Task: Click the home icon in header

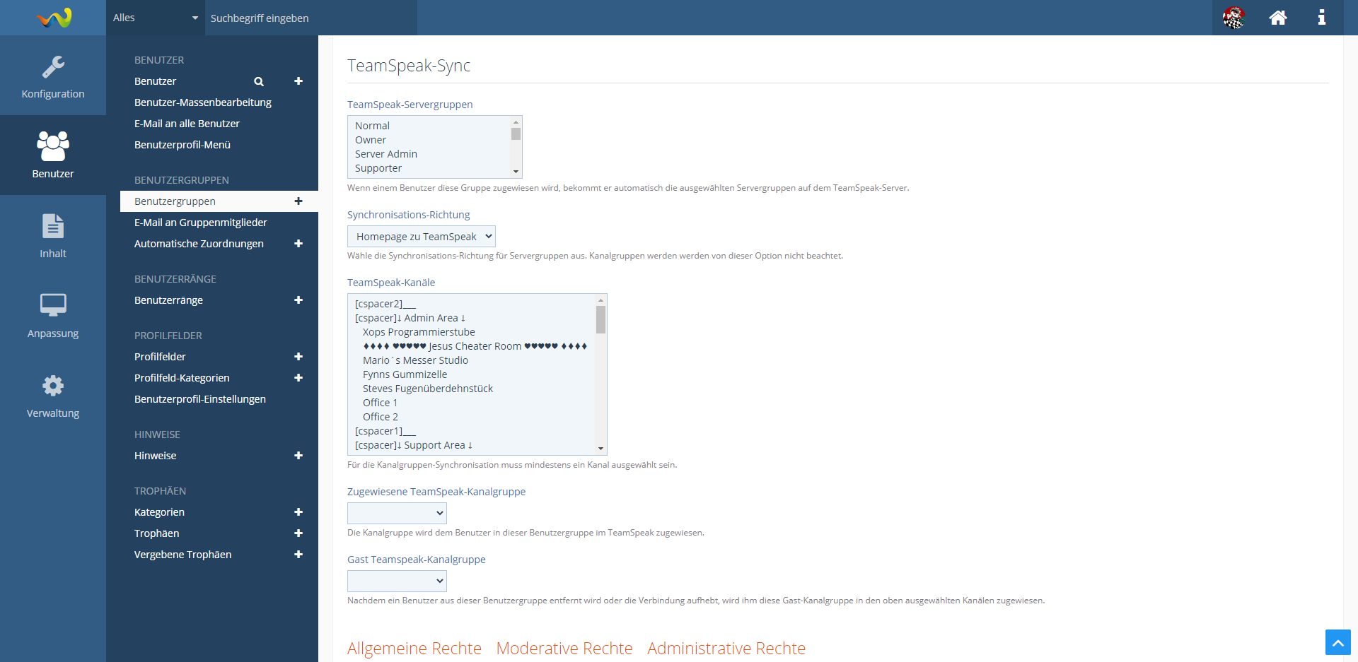Action: pyautogui.click(x=1277, y=18)
